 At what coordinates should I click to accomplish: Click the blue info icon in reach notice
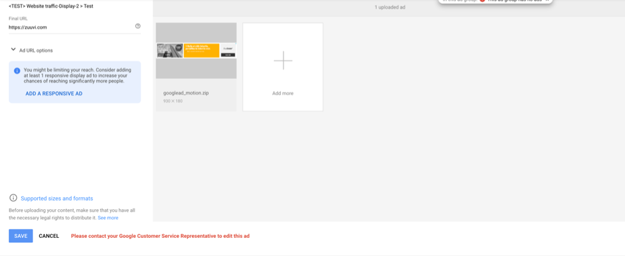pos(17,71)
